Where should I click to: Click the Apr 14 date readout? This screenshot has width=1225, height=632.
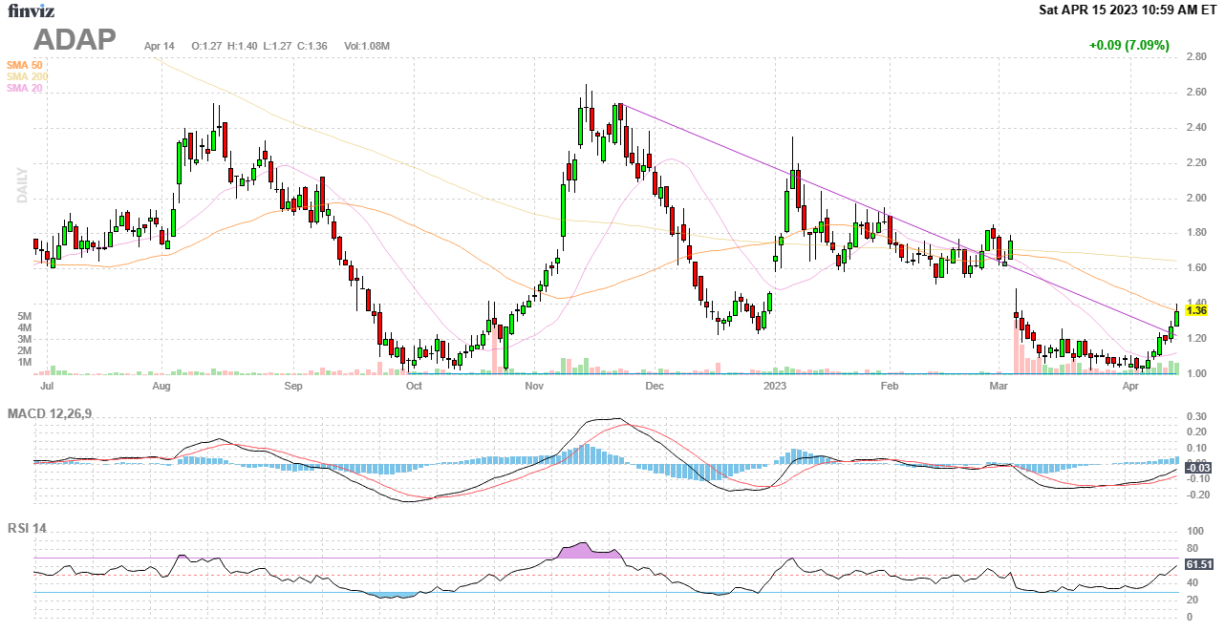(x=160, y=46)
